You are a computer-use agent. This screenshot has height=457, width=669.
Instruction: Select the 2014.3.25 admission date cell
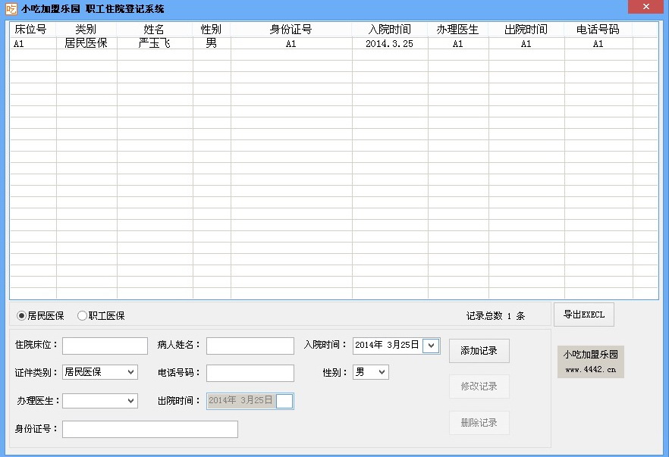[x=390, y=43]
